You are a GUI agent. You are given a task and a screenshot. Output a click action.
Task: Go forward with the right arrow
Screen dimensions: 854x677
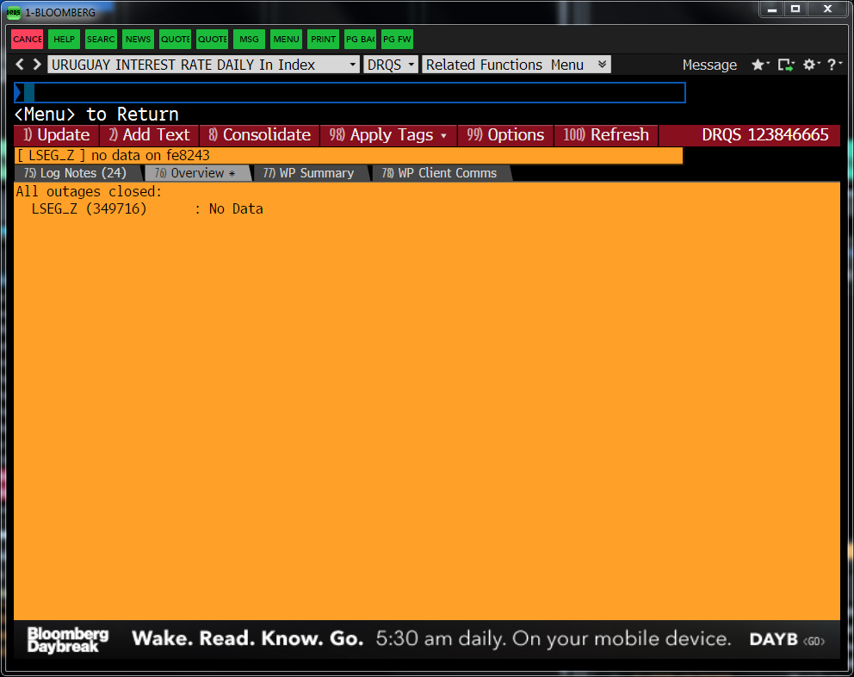[x=36, y=65]
